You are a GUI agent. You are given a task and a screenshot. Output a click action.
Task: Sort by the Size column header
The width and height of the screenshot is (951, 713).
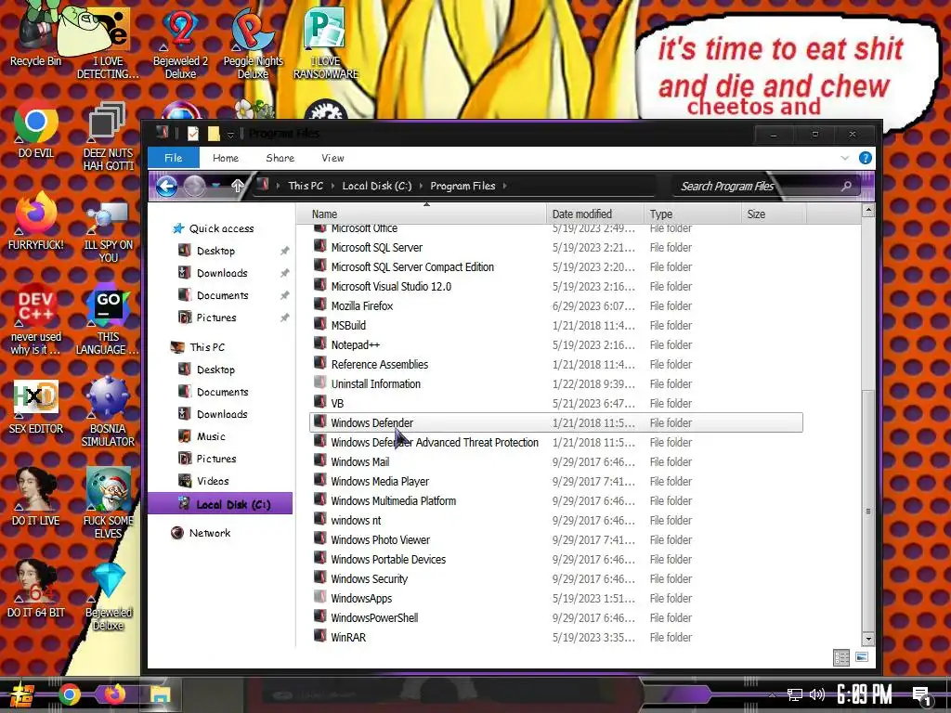[x=774, y=214]
